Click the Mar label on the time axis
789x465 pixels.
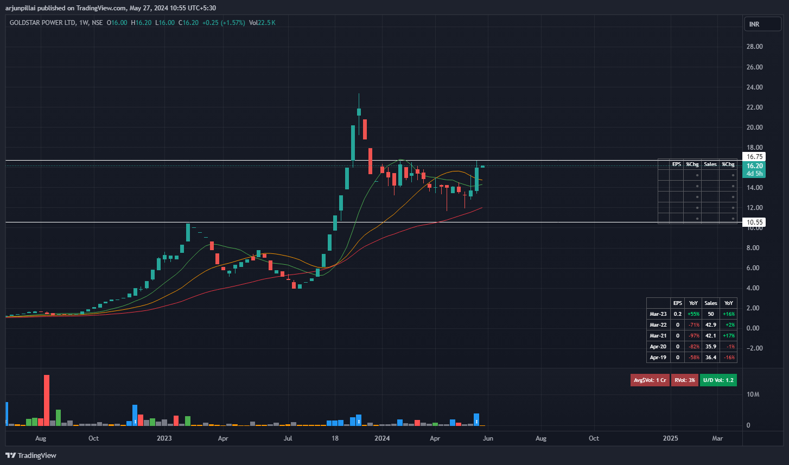[x=717, y=438]
